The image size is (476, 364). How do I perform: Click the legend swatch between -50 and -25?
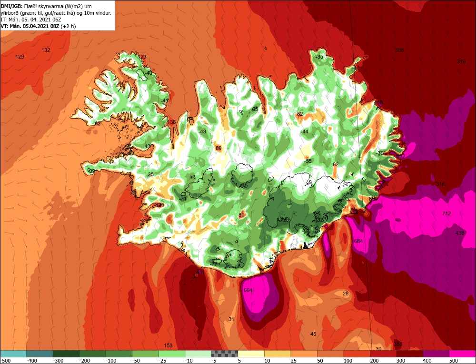(x=145, y=354)
